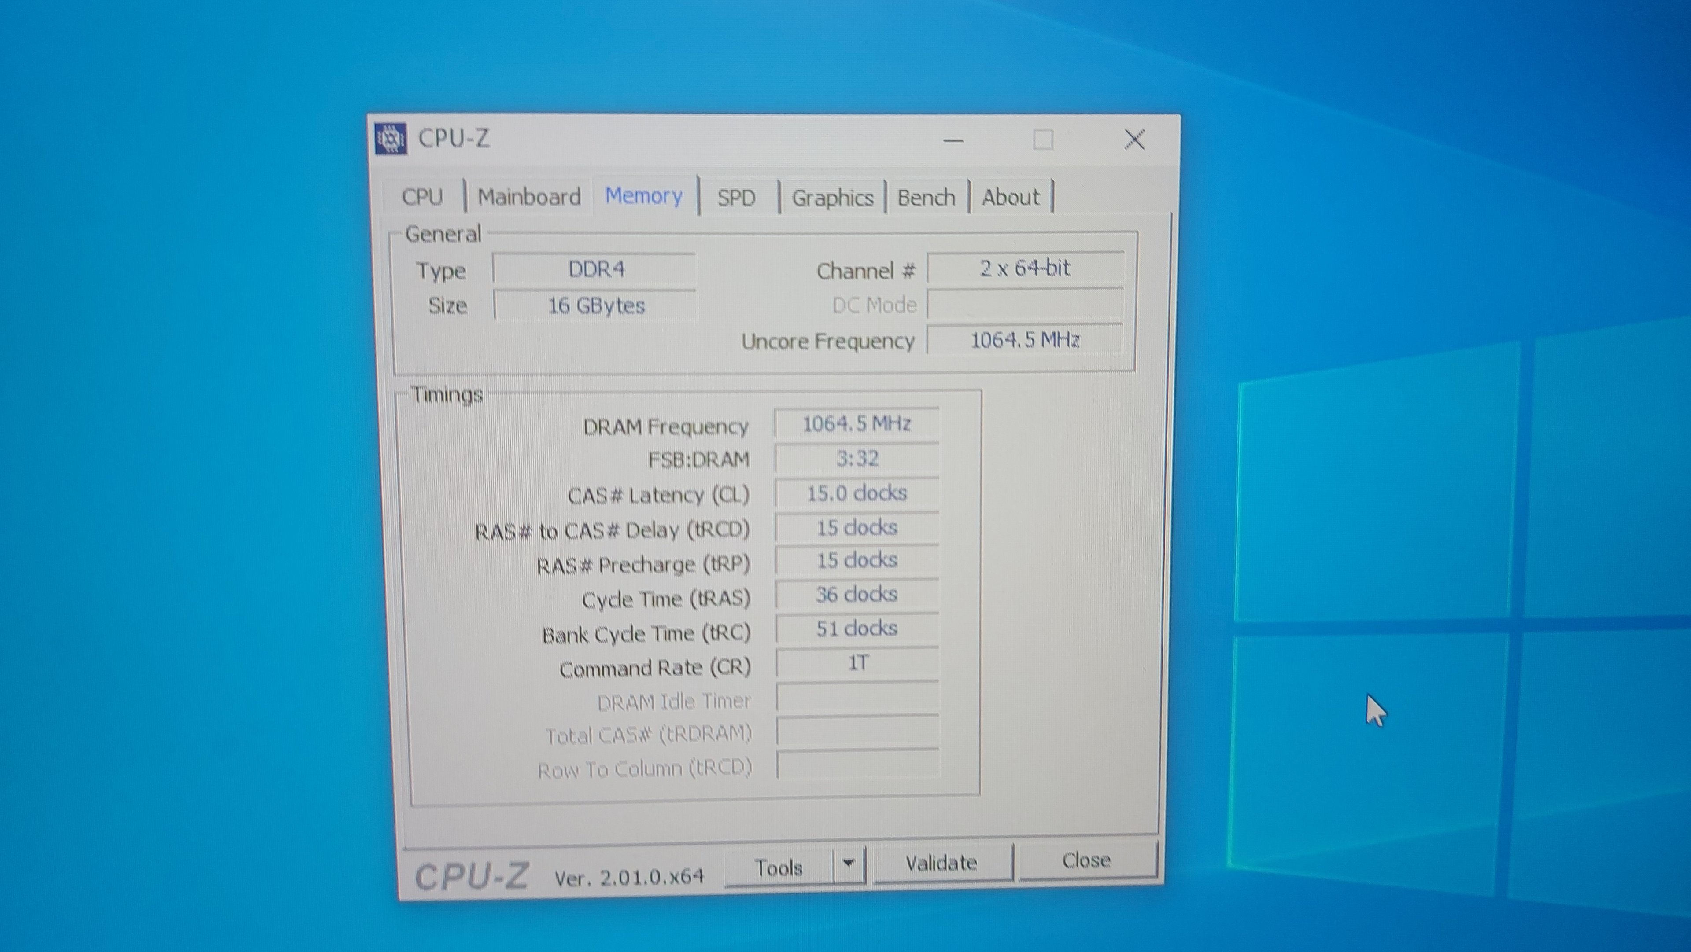Screen dimensions: 1691x952
Task: Click the Tools button
Action: pos(779,867)
